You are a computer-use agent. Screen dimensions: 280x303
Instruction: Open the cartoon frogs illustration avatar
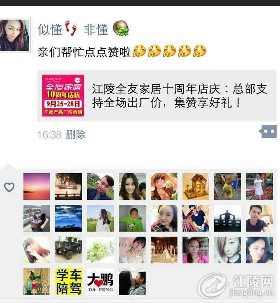(37, 282)
